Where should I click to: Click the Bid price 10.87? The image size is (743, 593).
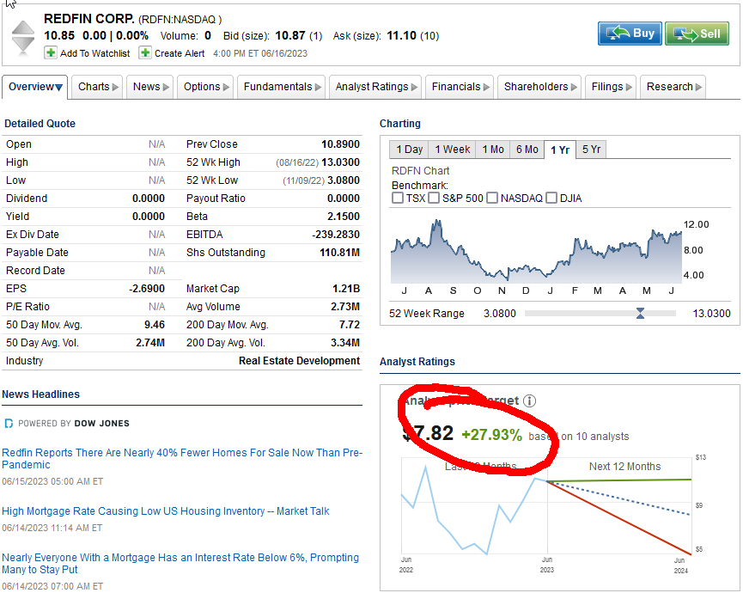click(290, 35)
